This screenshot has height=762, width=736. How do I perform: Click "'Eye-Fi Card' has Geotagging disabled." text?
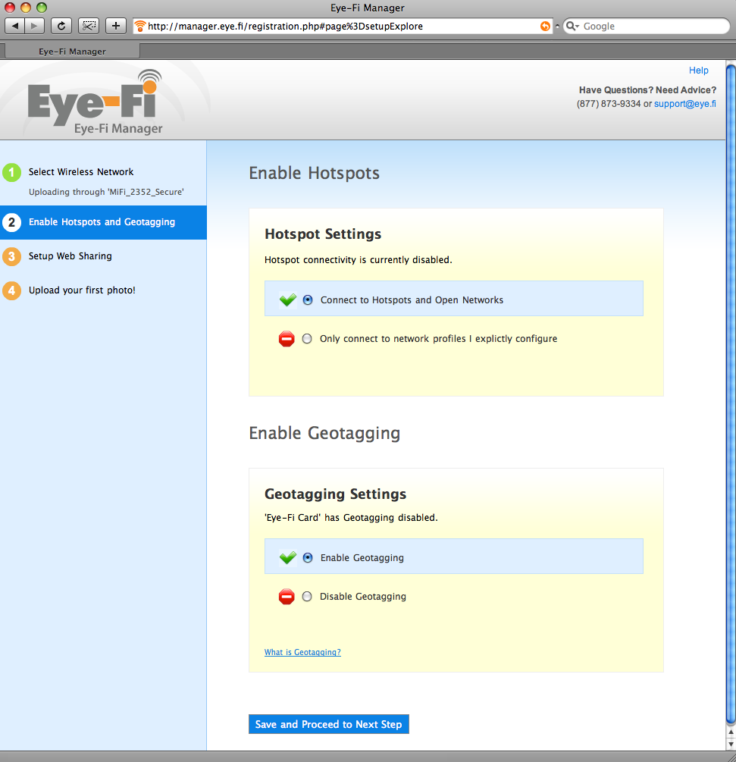click(x=351, y=518)
